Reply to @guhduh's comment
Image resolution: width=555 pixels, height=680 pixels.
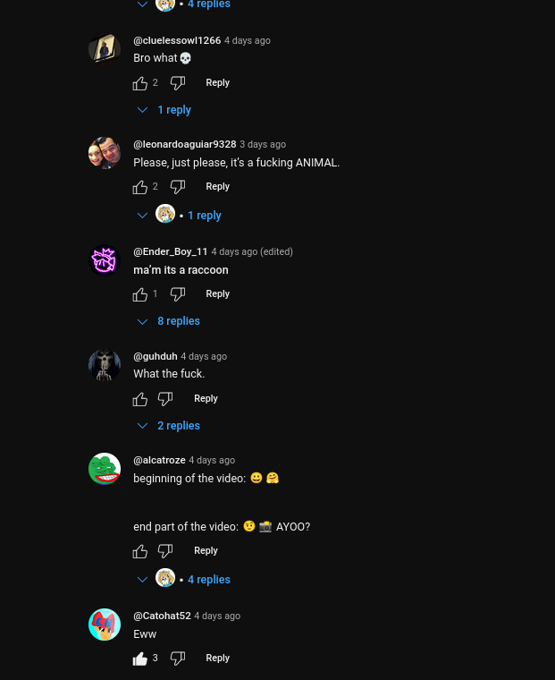pyautogui.click(x=206, y=399)
